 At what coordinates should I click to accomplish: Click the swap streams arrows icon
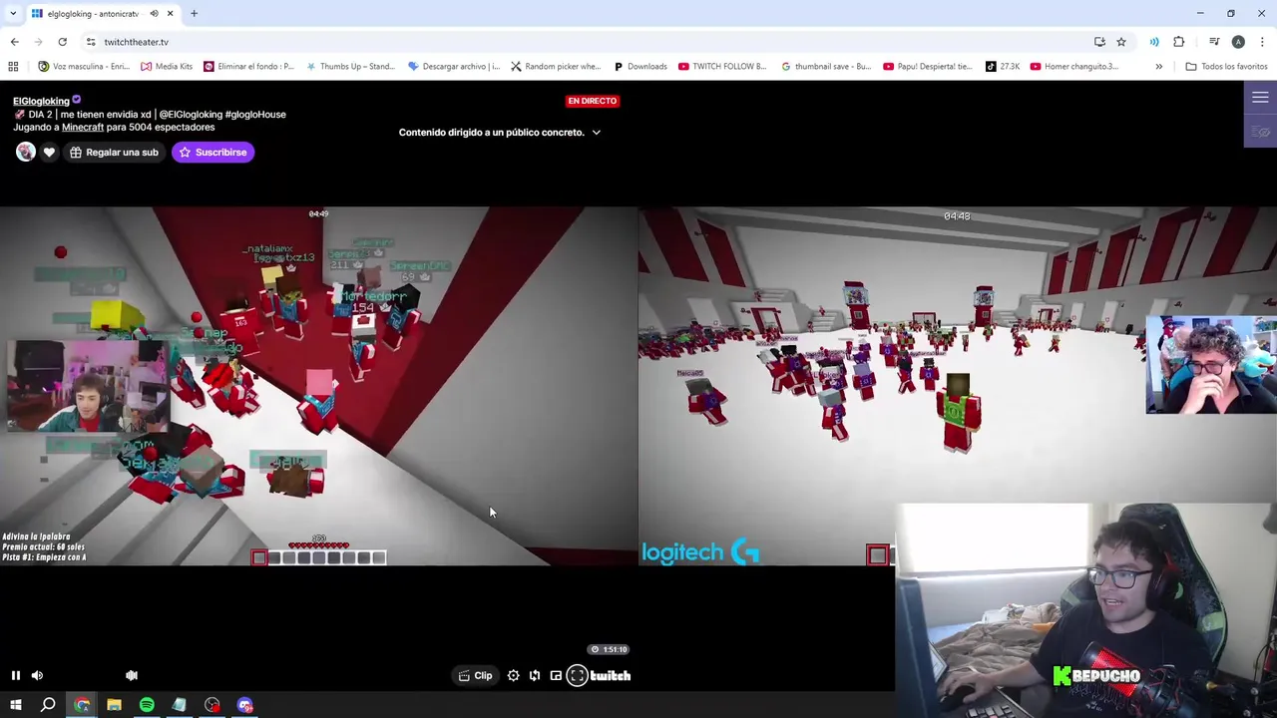click(x=535, y=675)
